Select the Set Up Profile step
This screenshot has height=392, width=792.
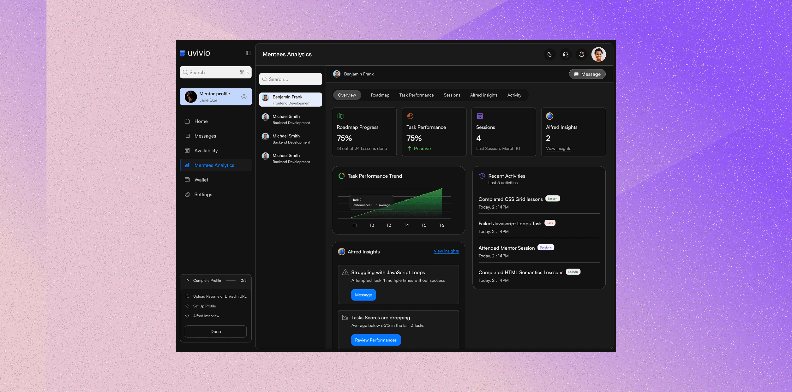201,306
